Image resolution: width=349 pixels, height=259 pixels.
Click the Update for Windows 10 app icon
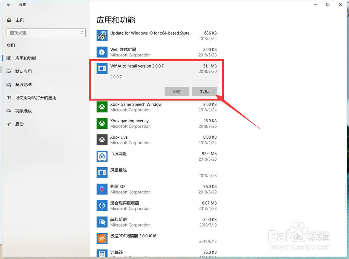point(102,36)
